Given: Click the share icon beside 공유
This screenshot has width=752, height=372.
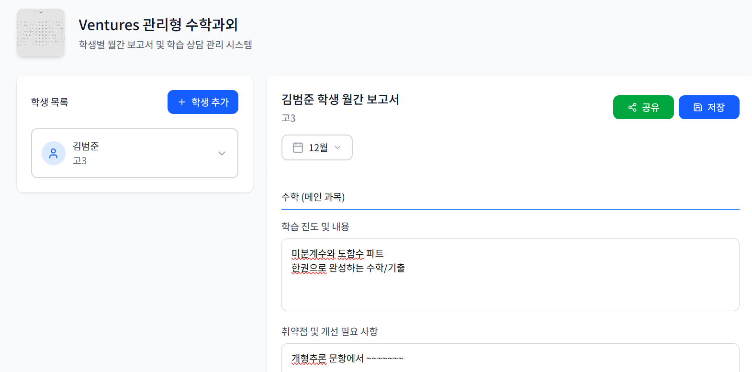Looking at the screenshot, I should click(x=632, y=107).
